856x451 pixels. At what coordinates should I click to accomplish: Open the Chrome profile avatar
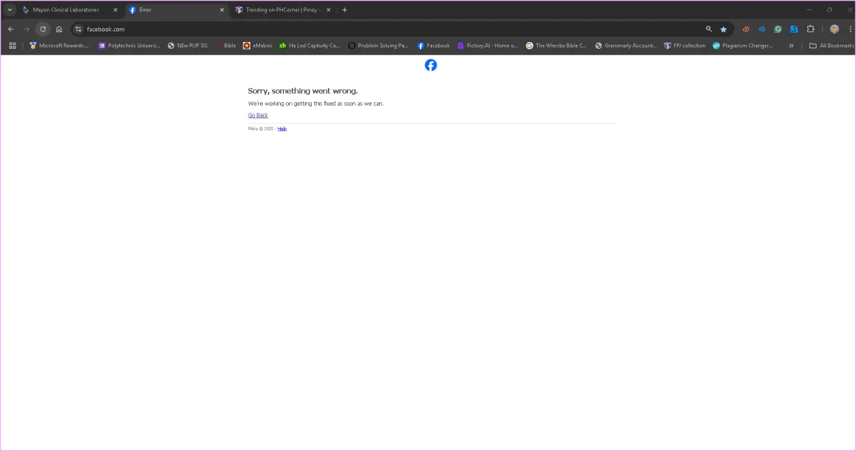click(x=835, y=29)
